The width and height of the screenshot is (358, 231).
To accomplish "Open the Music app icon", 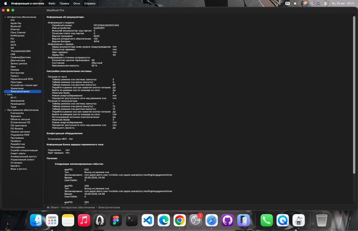I will pos(84,220).
